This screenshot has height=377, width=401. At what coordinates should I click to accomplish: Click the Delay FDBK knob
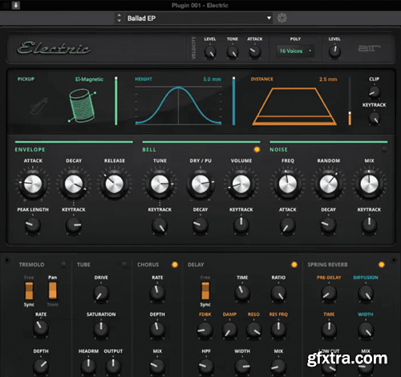tap(205, 330)
